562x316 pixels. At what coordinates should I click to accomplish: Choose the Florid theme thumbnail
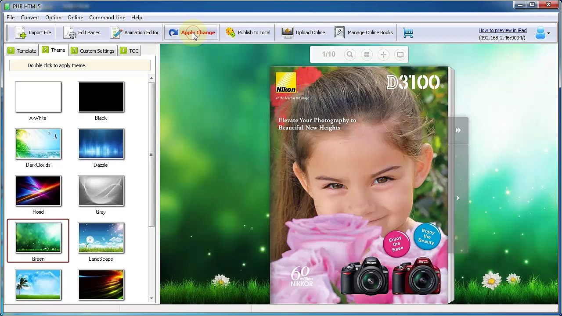tap(38, 191)
